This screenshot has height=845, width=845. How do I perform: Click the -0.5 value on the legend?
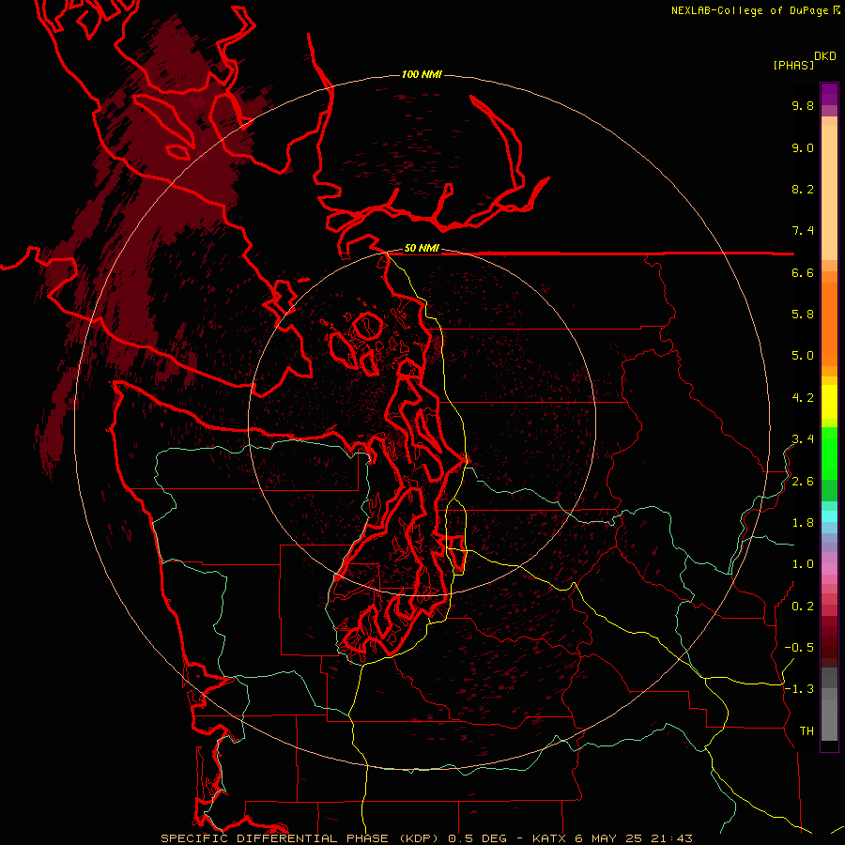pyautogui.click(x=799, y=648)
